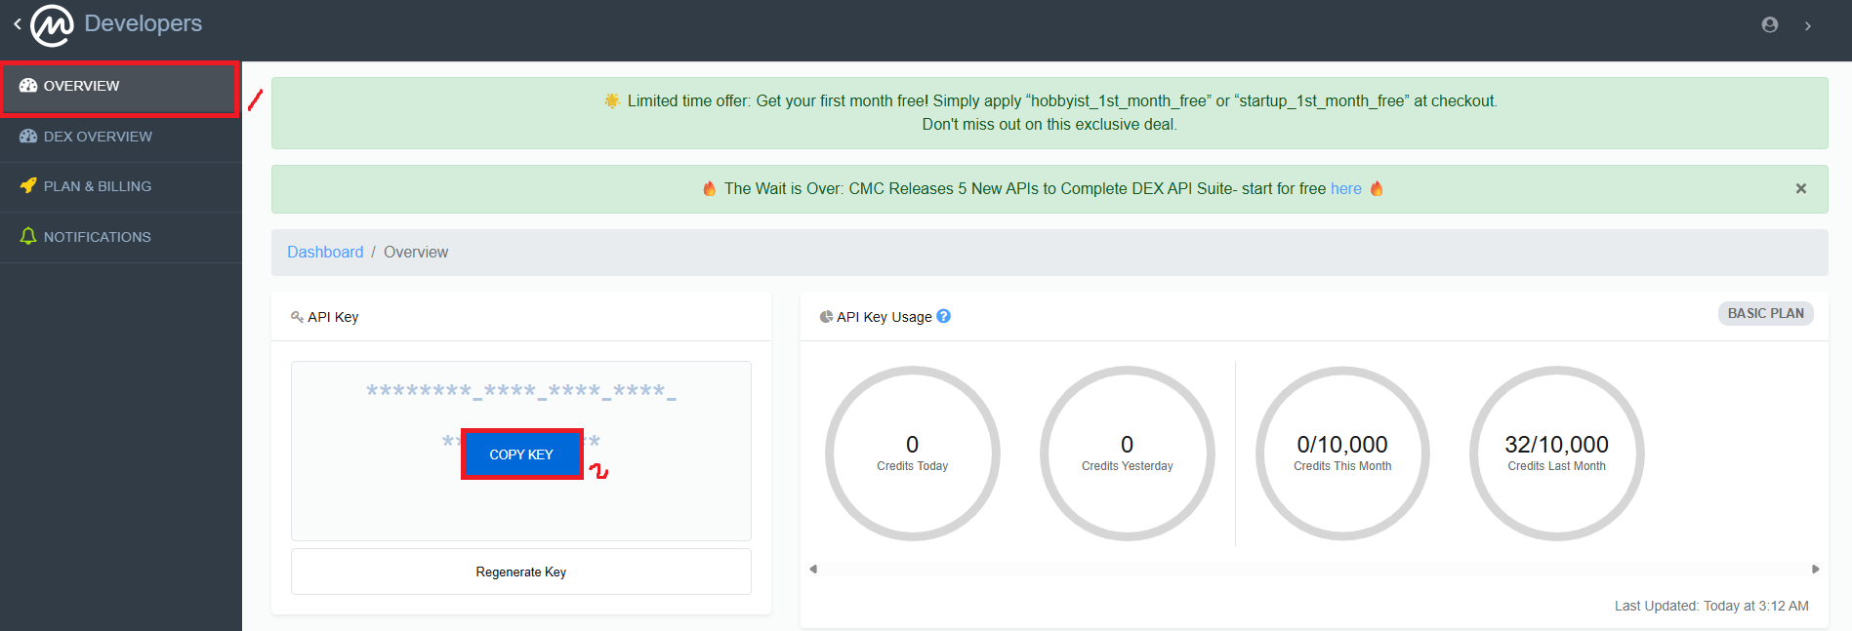Viewport: 1852px width, 631px height.
Task: Click the API Key Usage help icon
Action: (x=943, y=316)
